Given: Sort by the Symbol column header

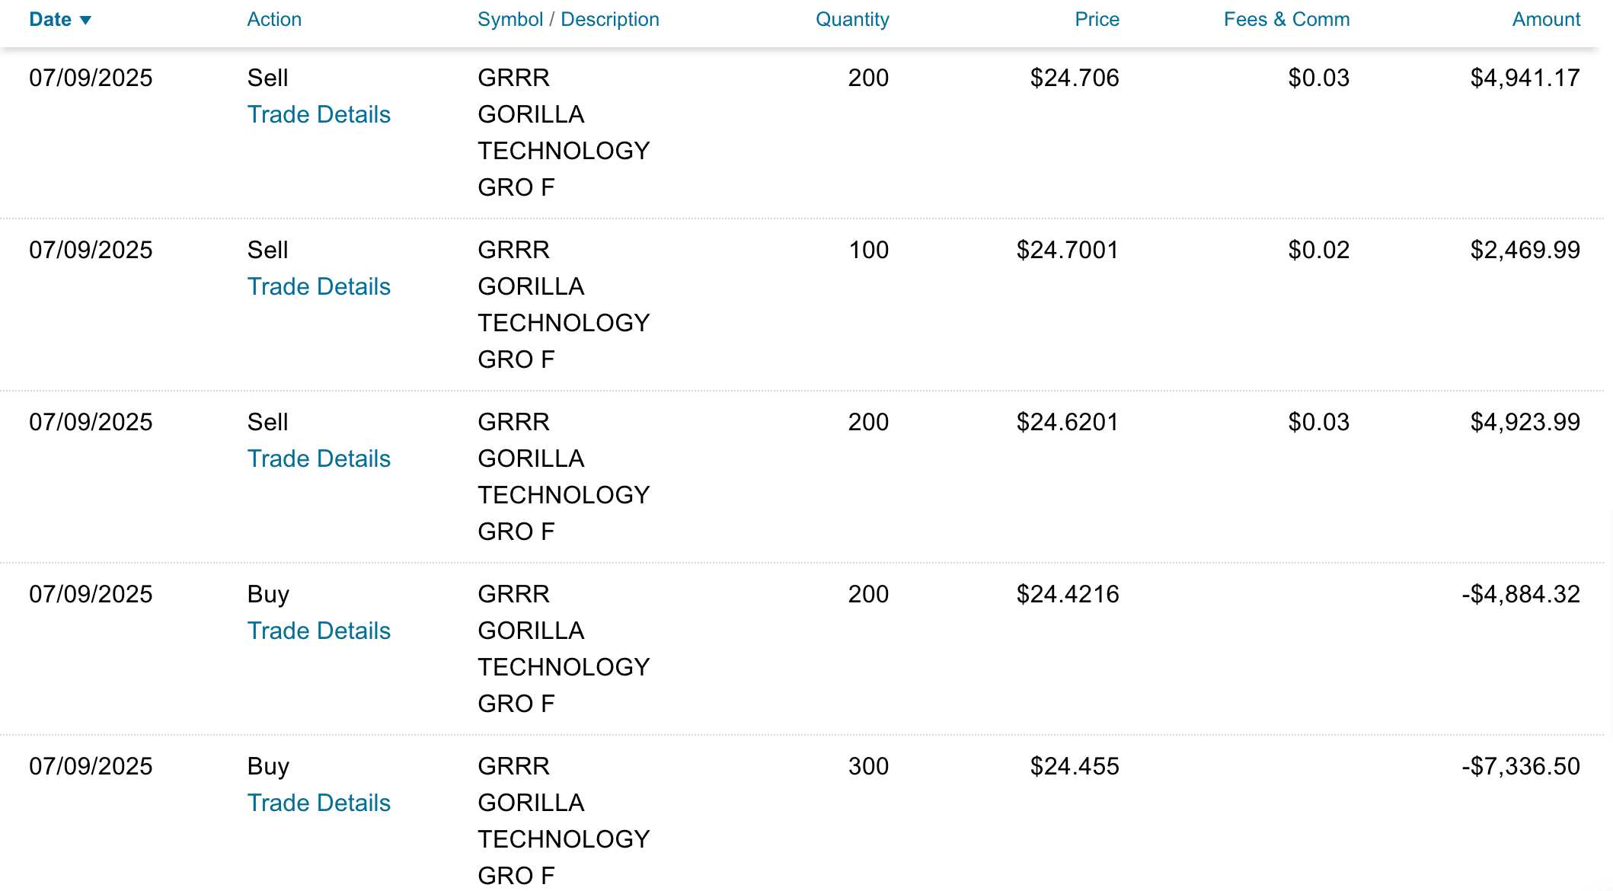Looking at the screenshot, I should click(x=509, y=20).
